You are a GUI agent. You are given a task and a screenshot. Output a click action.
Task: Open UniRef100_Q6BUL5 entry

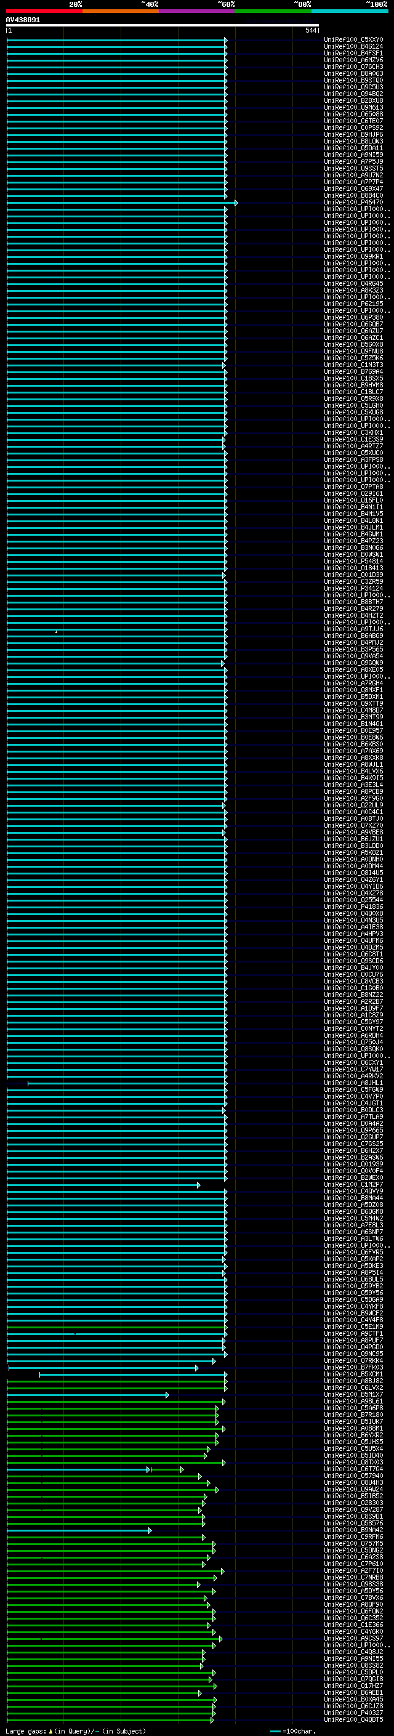353,1280
